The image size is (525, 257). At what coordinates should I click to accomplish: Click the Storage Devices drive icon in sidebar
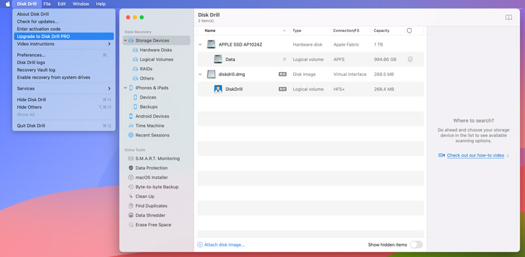(x=131, y=41)
